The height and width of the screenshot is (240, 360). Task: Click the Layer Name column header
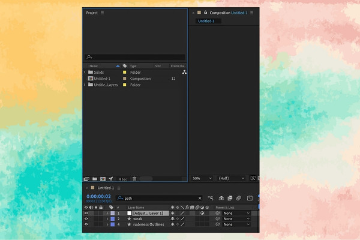(x=136, y=208)
